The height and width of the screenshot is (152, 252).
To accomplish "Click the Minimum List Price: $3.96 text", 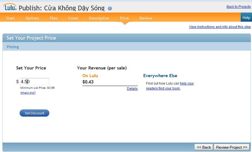I will (x=38, y=88).
